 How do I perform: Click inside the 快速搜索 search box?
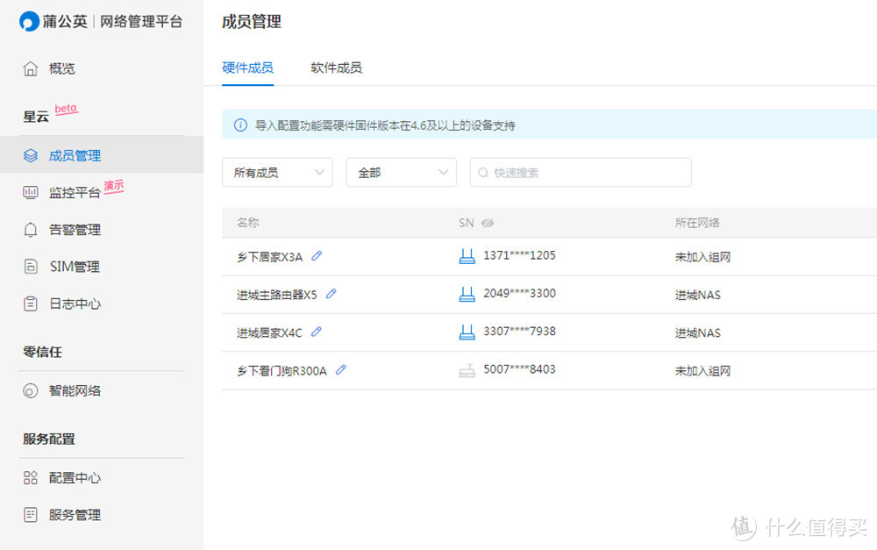(x=581, y=172)
